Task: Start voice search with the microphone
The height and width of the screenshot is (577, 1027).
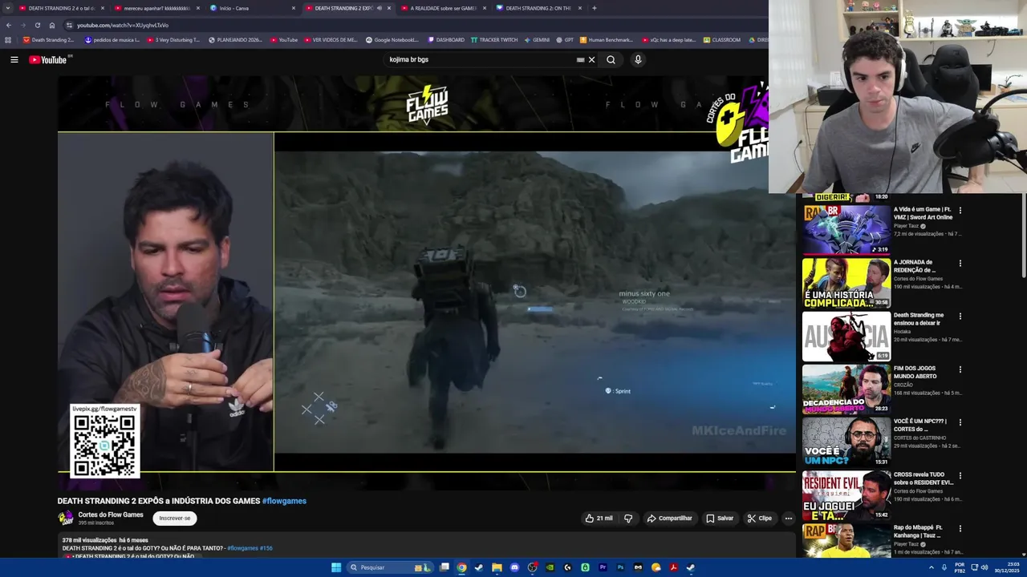Action: pos(638,59)
